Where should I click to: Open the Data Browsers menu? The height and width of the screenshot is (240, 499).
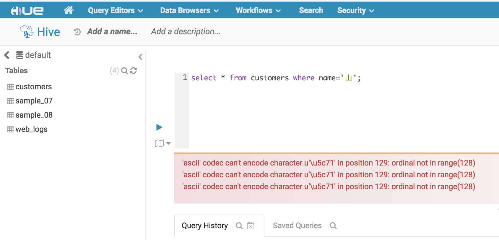(x=189, y=10)
